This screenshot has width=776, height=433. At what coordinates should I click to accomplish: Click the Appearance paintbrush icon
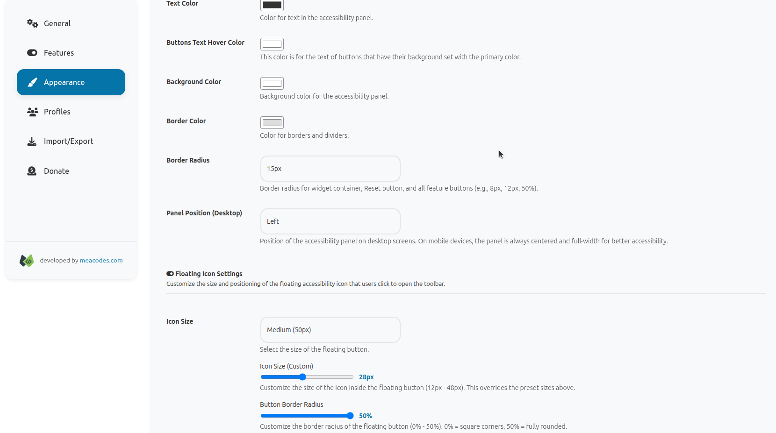click(x=32, y=82)
